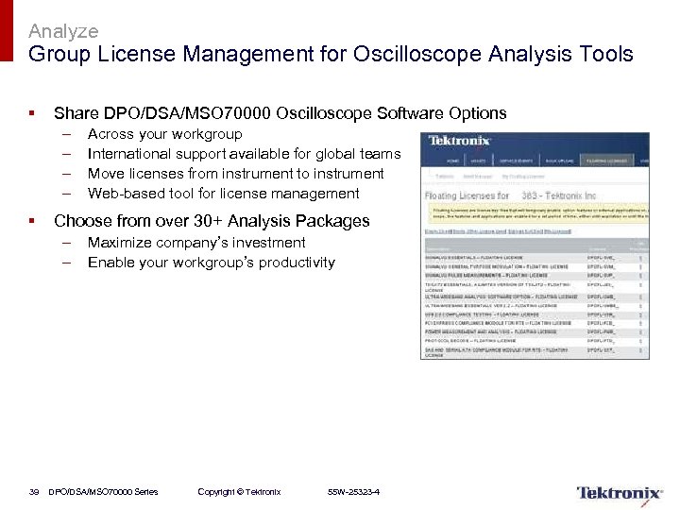Open the BULK UPLOAD tab
Image resolution: width=680 pixels, height=510 pixels.
coord(559,161)
